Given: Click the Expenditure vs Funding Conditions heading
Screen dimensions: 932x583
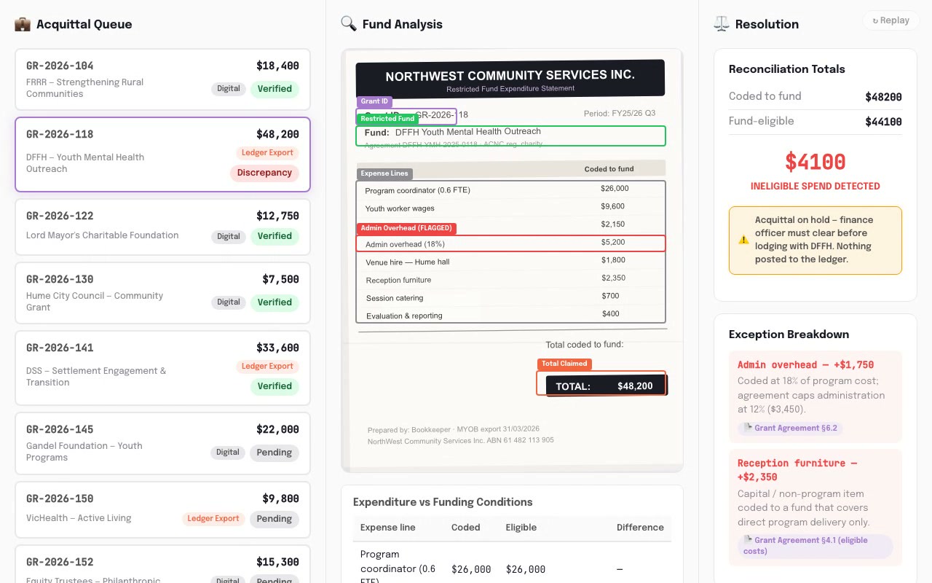Looking at the screenshot, I should tap(443, 502).
